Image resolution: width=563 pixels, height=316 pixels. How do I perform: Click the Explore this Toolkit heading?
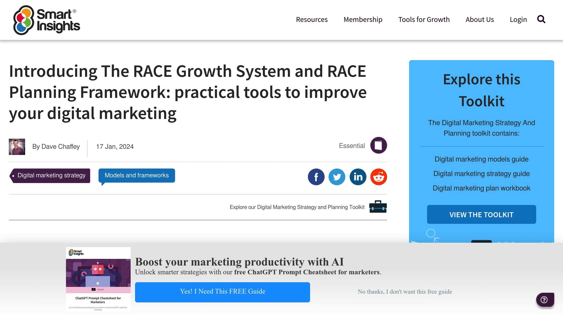481,90
